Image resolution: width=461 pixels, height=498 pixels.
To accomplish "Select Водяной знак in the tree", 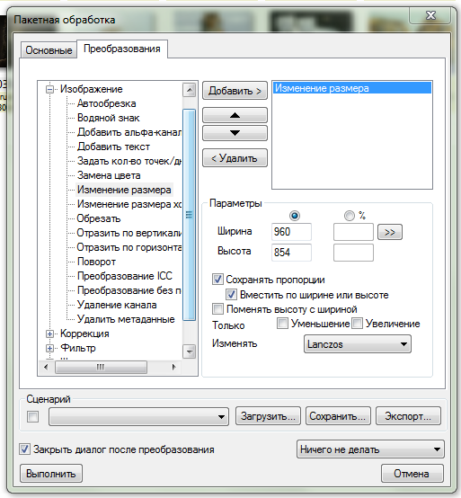I will 108,118.
